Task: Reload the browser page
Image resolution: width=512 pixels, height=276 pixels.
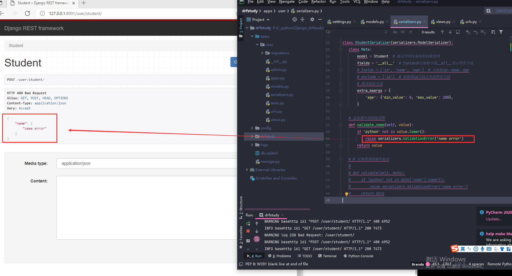Action: pyautogui.click(x=27, y=13)
